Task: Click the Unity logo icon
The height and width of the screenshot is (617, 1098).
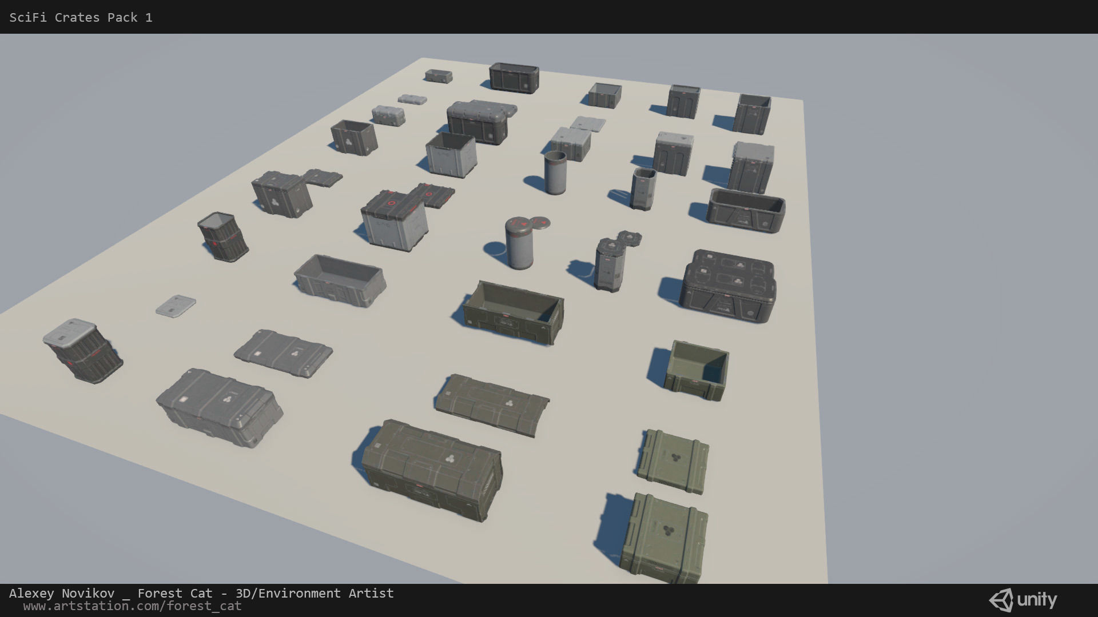Action: pos(1001,600)
